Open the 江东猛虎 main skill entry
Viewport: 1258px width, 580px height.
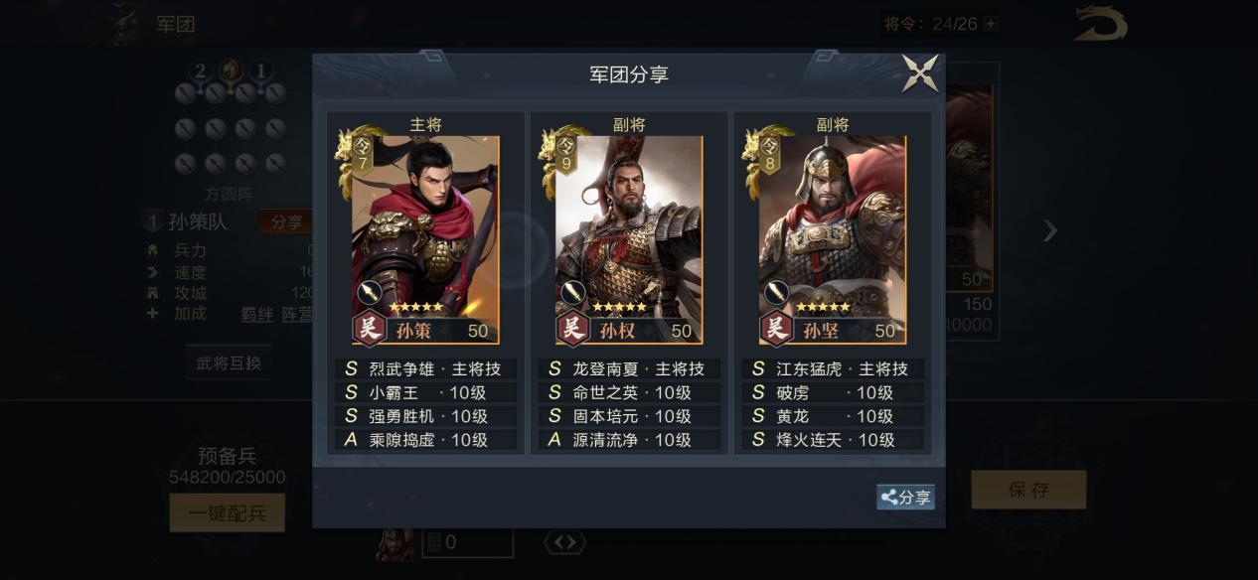[x=833, y=368]
